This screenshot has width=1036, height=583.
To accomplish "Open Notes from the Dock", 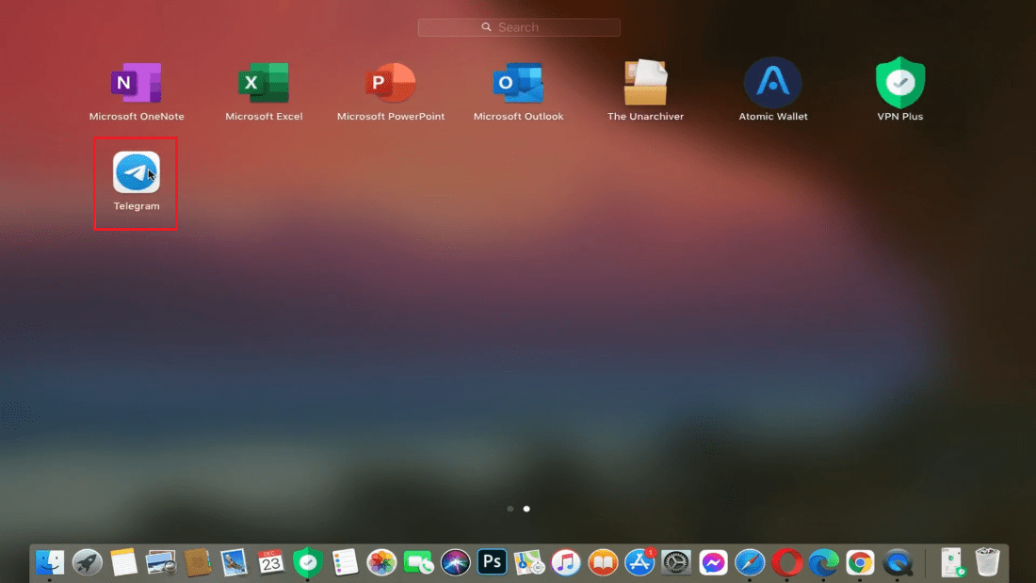I will click(123, 562).
